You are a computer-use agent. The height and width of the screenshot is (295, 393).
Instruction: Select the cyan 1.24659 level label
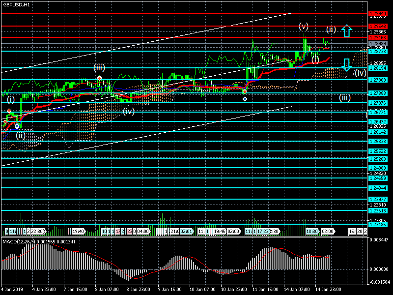378,178
